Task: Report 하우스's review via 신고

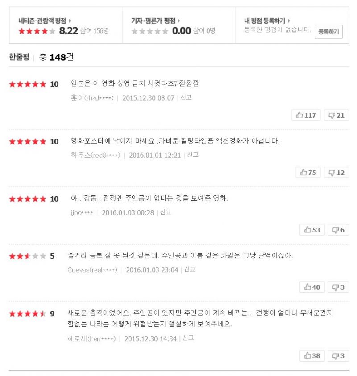Action: pyautogui.click(x=193, y=155)
